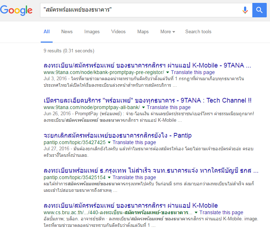The image size is (270, 229).
Task: Open the Videos tab
Action: coord(118,31)
